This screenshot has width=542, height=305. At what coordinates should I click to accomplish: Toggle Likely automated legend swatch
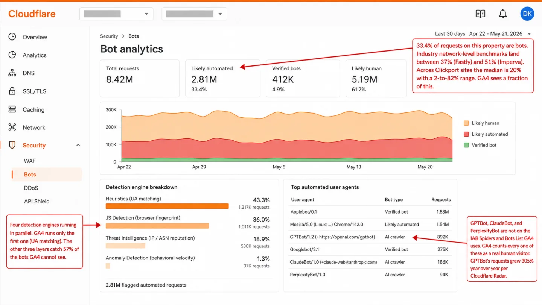pyautogui.click(x=466, y=134)
